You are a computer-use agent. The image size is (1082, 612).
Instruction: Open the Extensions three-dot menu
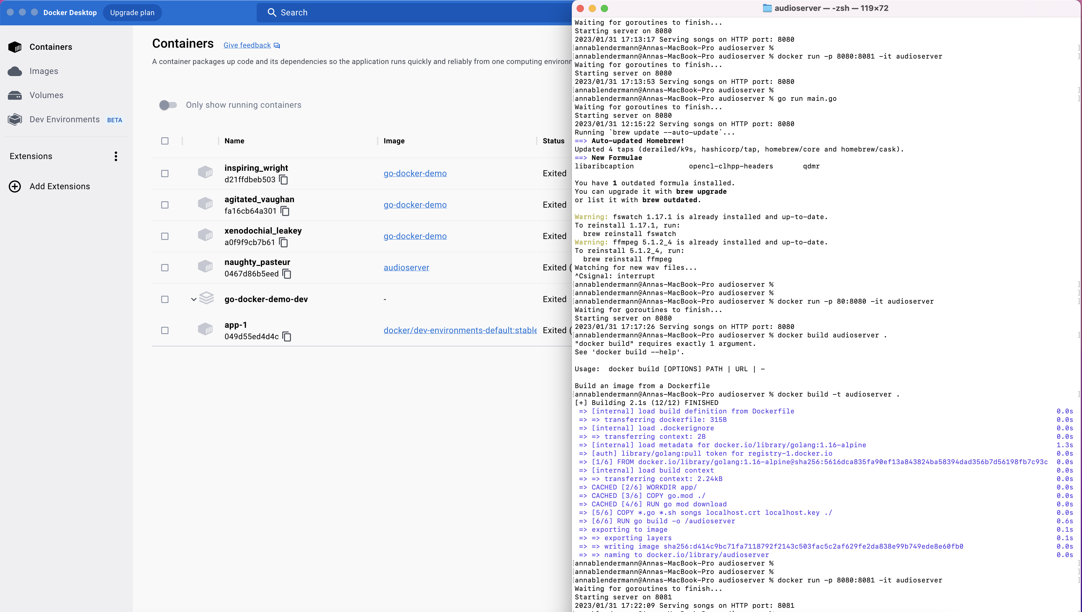pos(116,156)
